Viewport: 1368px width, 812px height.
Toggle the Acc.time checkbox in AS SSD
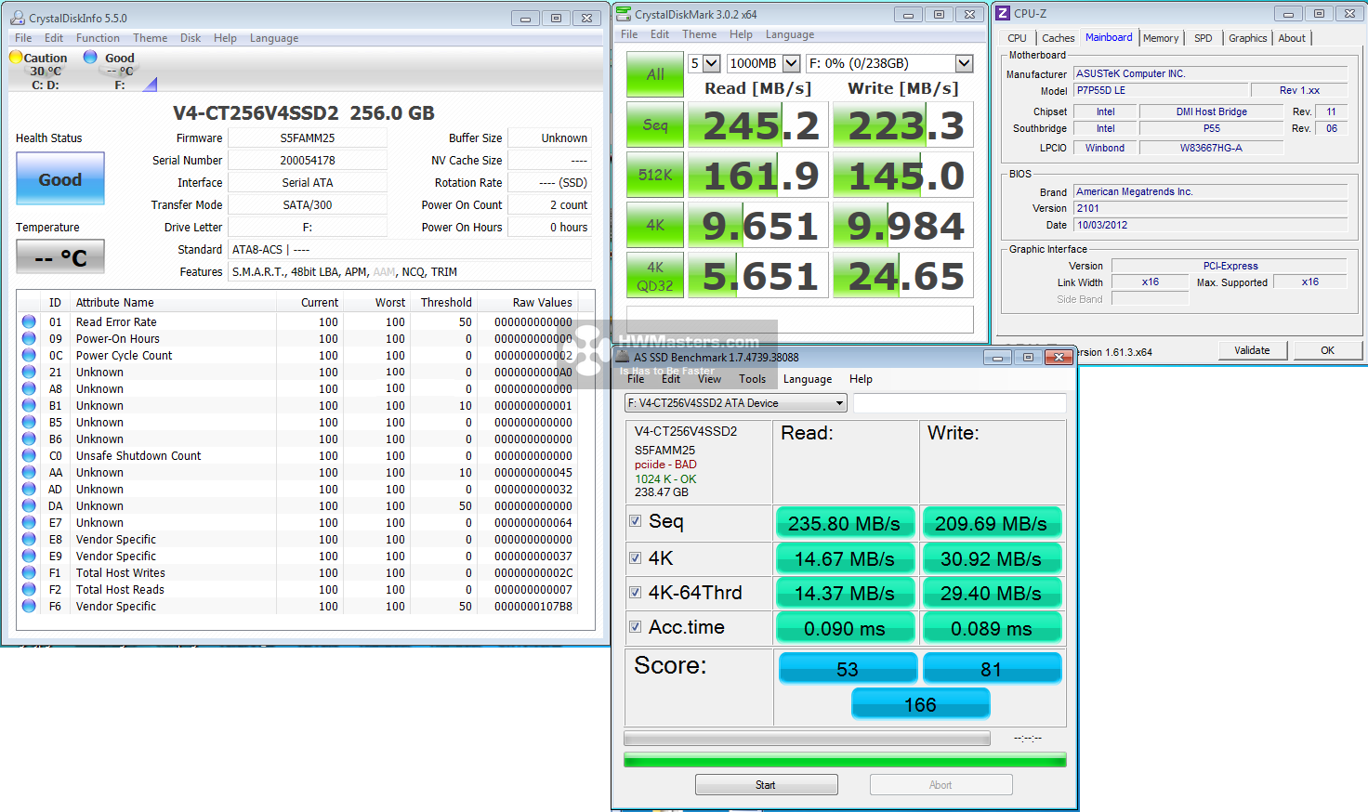[x=636, y=627]
